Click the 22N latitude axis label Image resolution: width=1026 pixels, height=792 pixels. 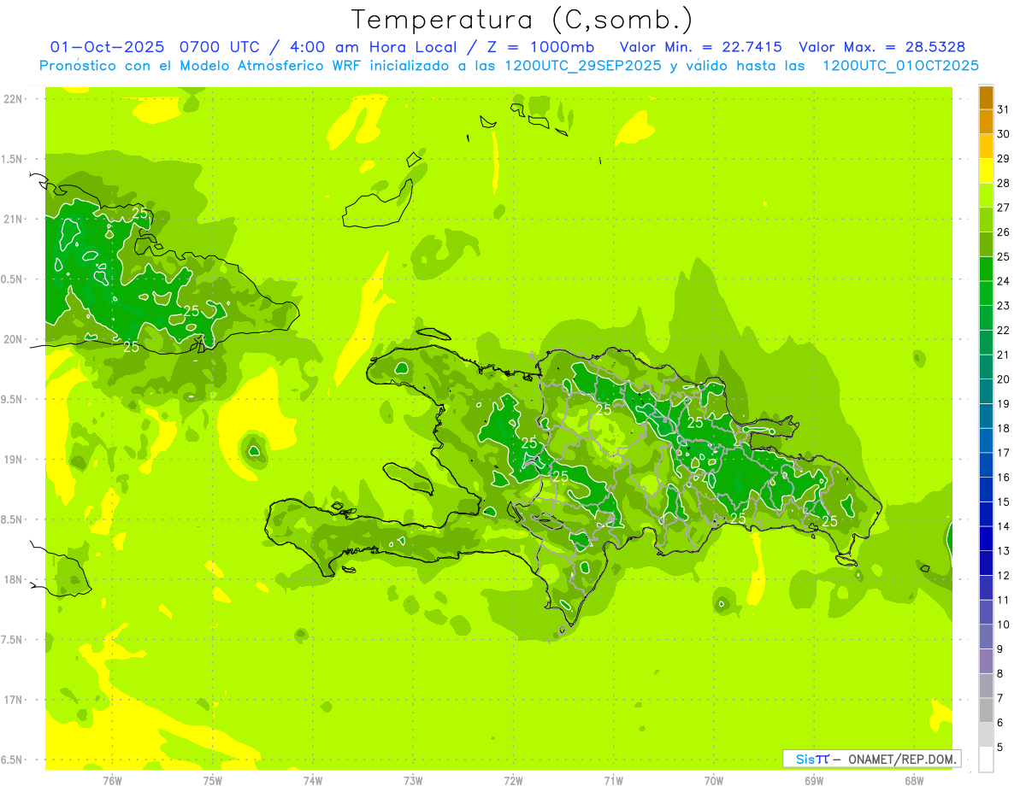pos(13,99)
